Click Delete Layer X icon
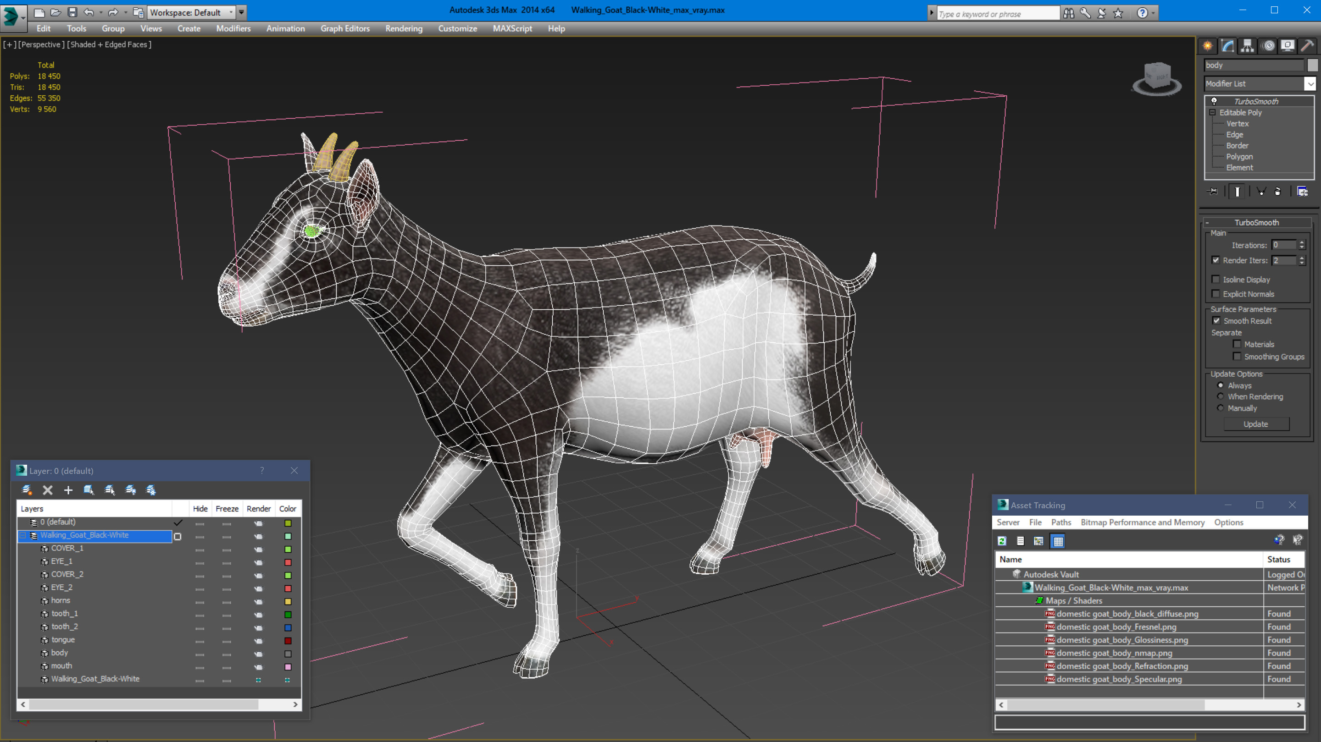Screen dimensions: 1321x742 [x=48, y=490]
